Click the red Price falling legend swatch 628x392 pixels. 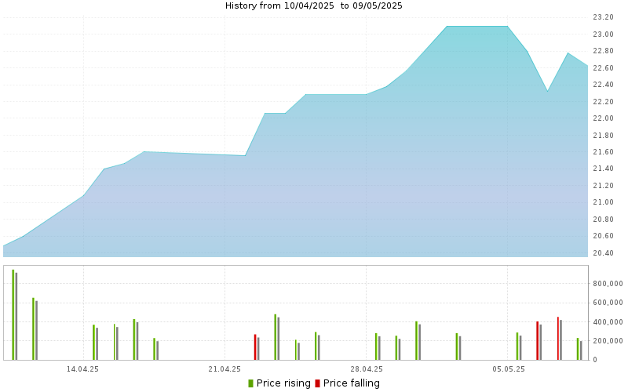point(318,383)
